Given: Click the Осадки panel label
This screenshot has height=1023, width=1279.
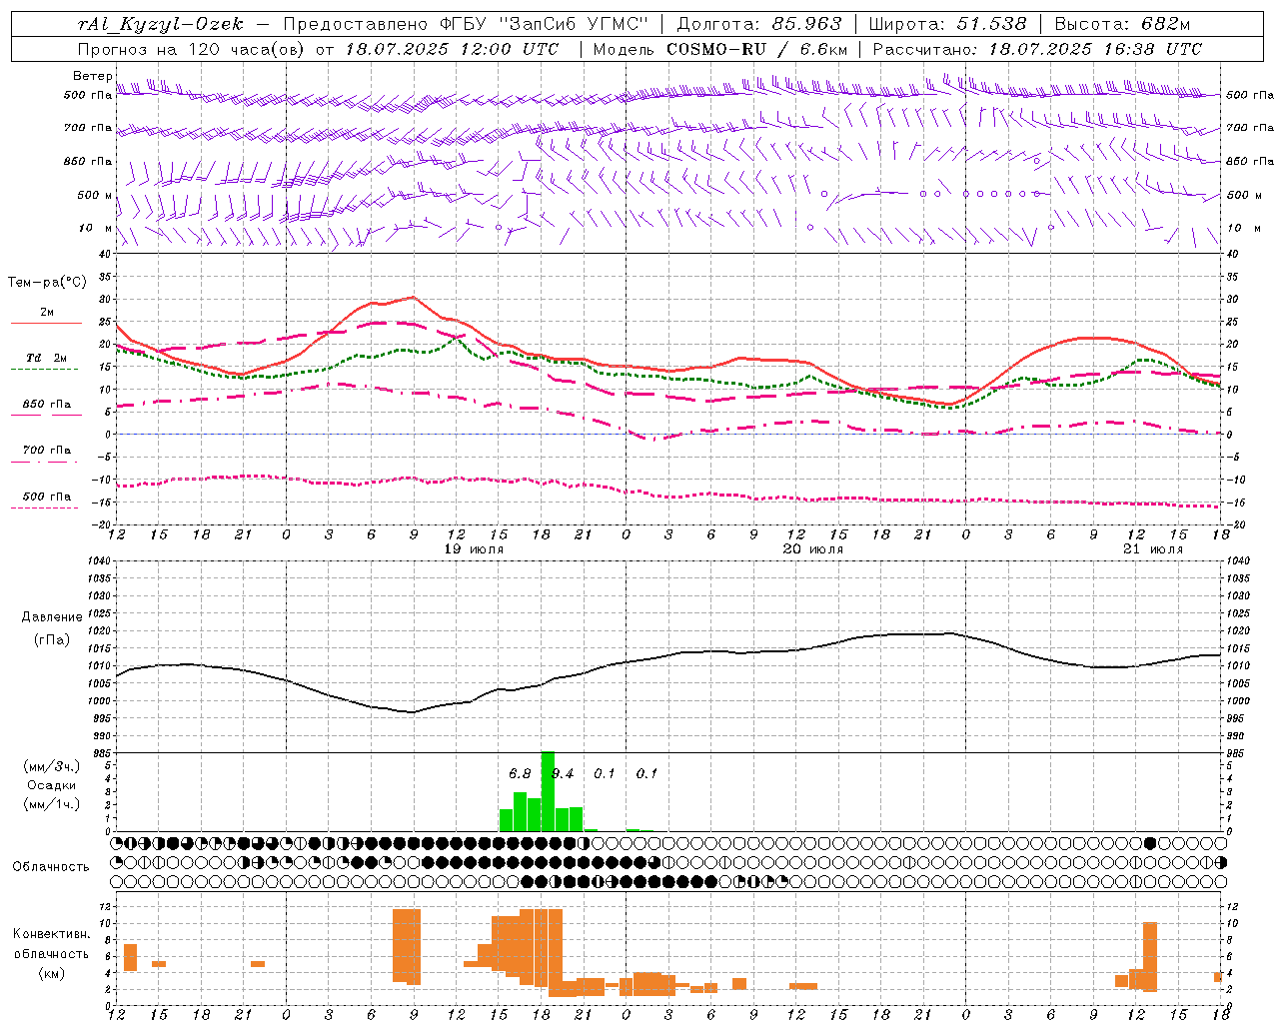Looking at the screenshot, I should click(x=52, y=785).
